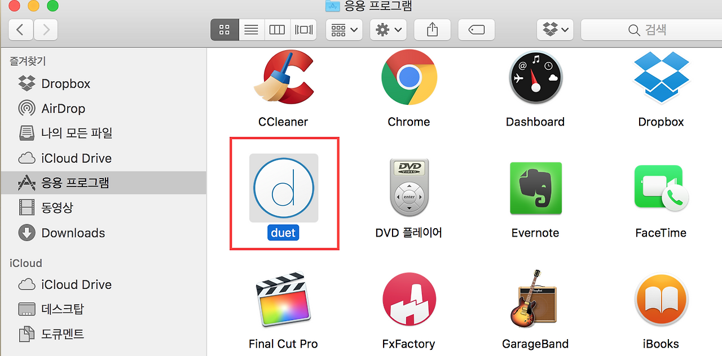Open 데스크탑 in the sidebar
The width and height of the screenshot is (722, 356).
[x=103, y=309]
